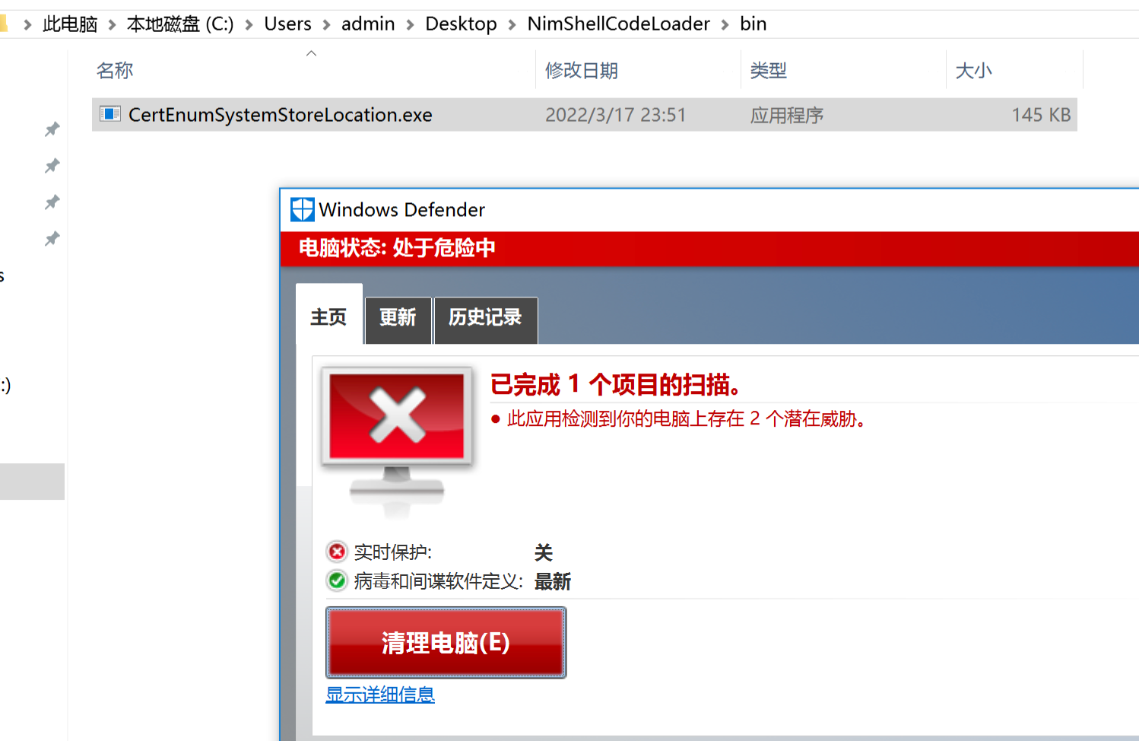
Task: Click the 实时保护 label
Action: 392,552
